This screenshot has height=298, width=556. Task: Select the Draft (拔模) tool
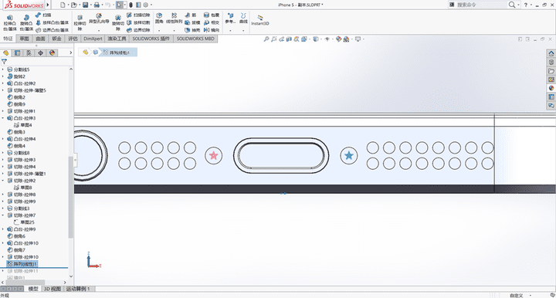coord(192,22)
